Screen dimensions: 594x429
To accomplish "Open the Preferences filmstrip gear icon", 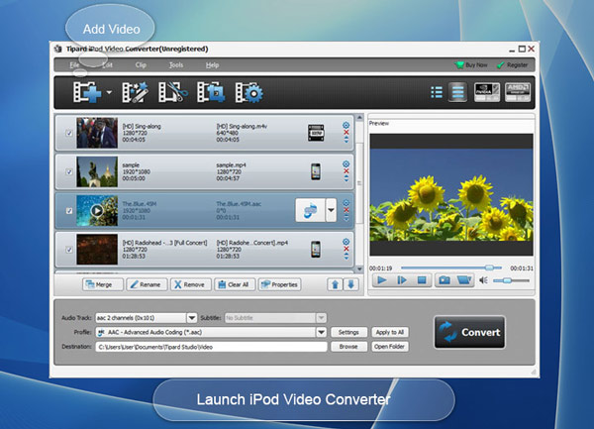I will 248,92.
